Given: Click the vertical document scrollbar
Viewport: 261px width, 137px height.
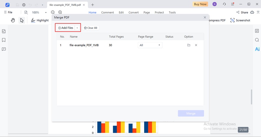Looking at the screenshot, I should 252,97.
